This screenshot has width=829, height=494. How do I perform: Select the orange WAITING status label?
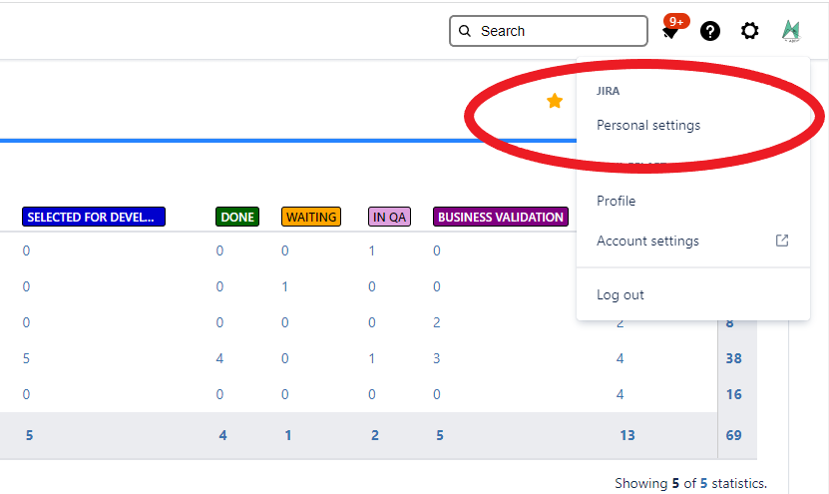(x=311, y=217)
